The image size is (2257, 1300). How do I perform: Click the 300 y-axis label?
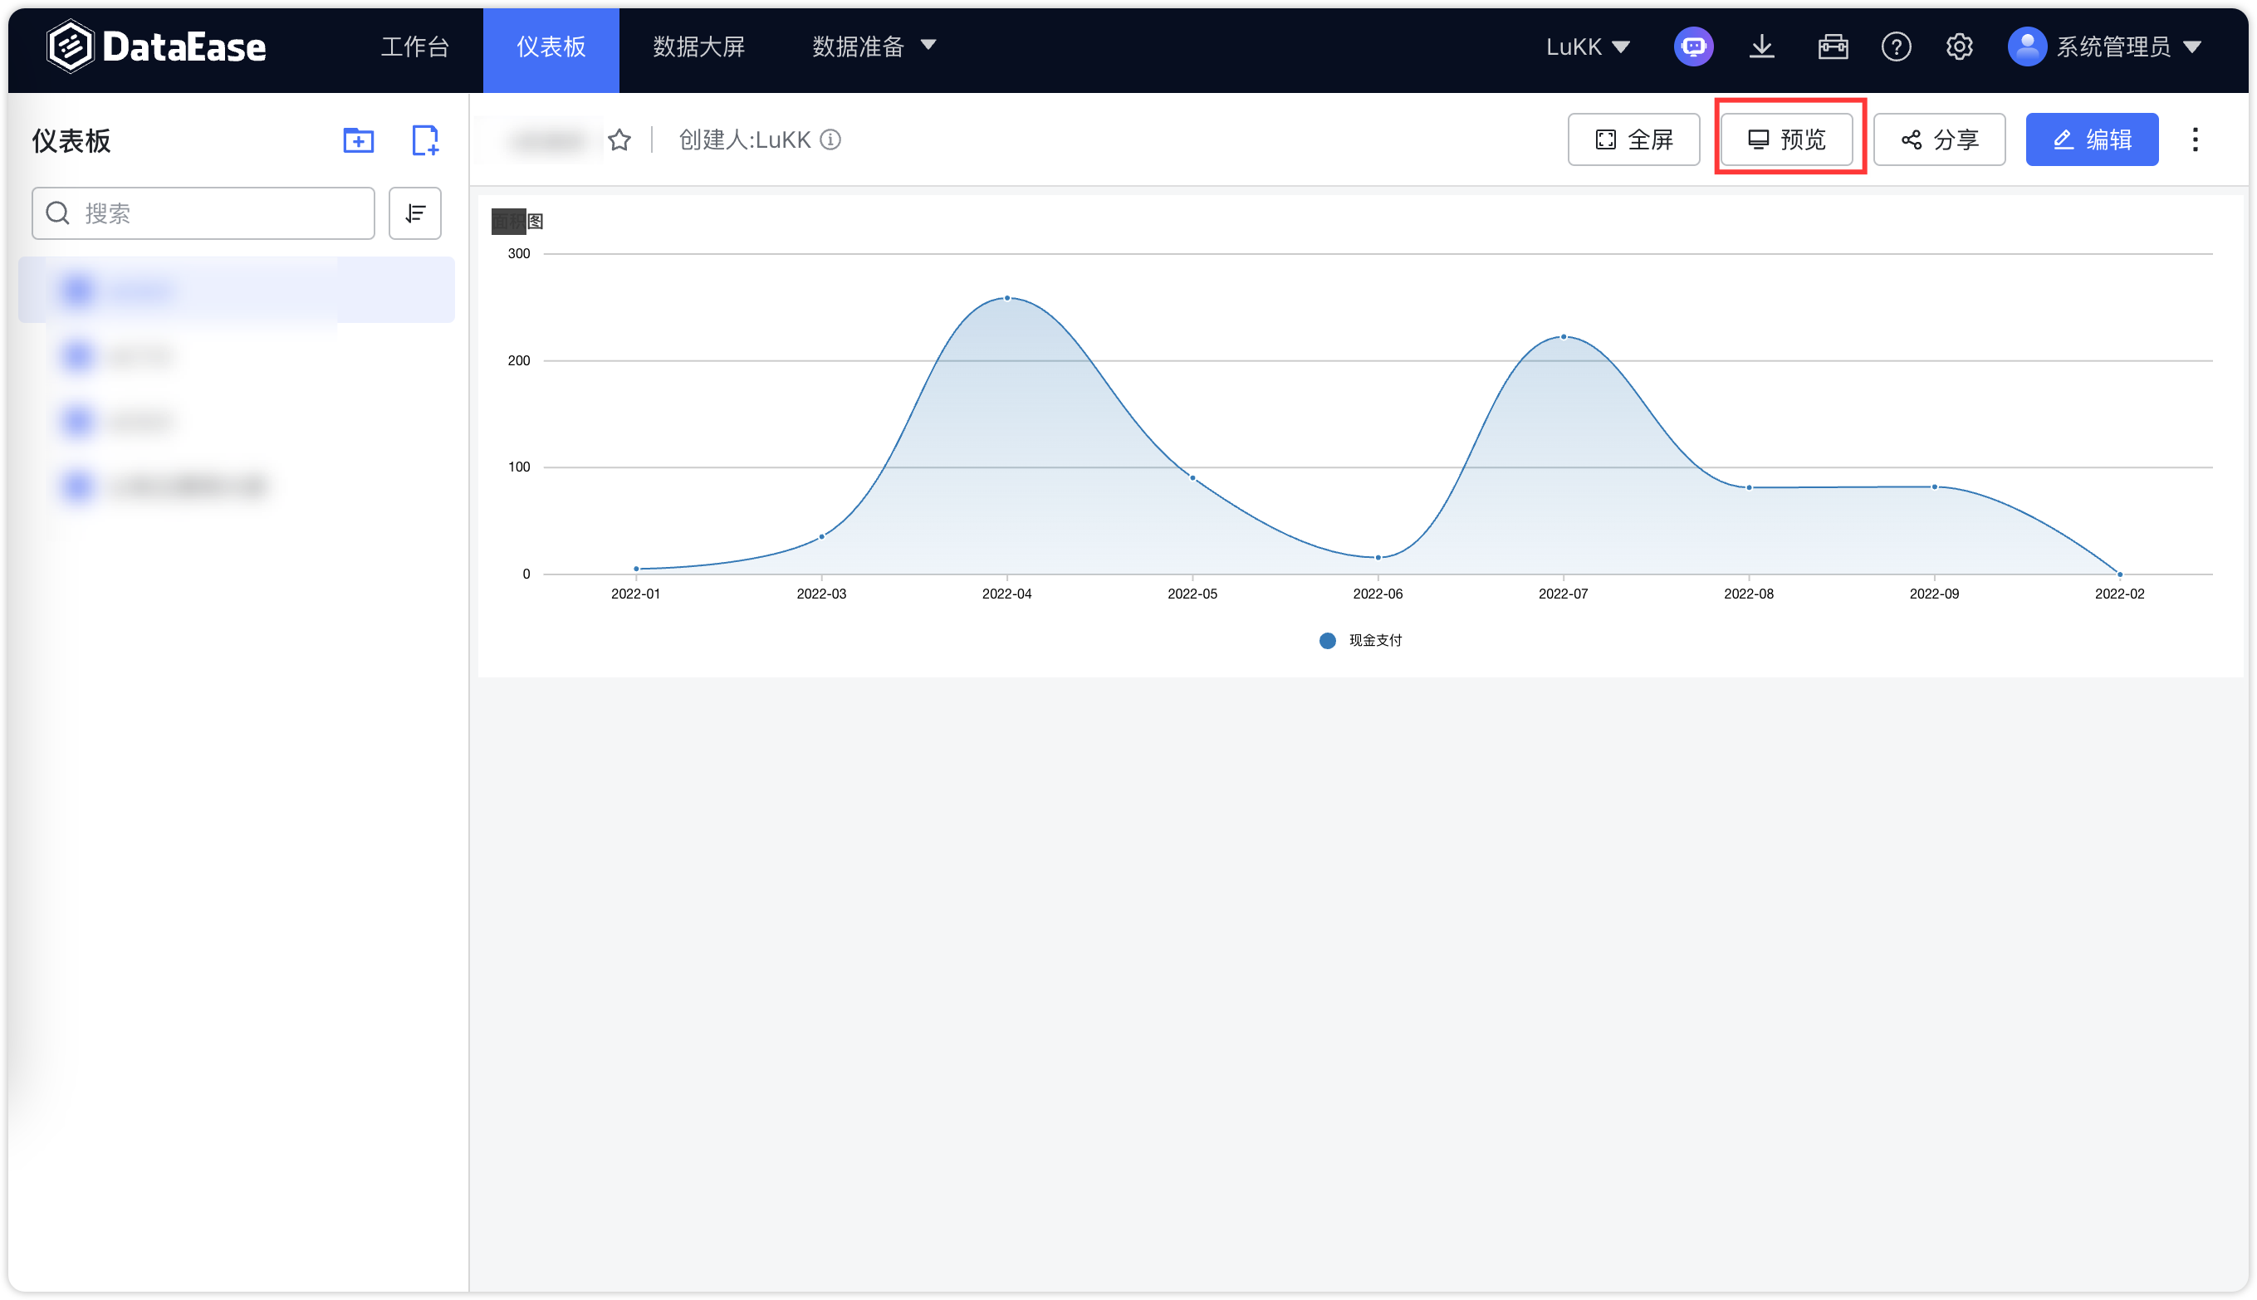point(519,253)
